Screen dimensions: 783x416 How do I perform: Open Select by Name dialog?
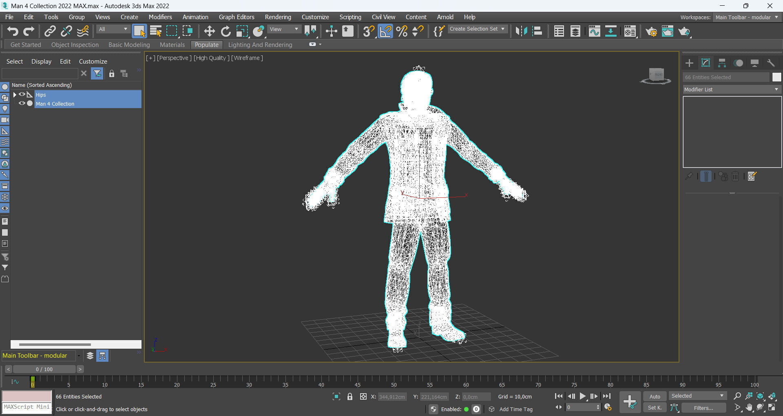click(x=155, y=31)
